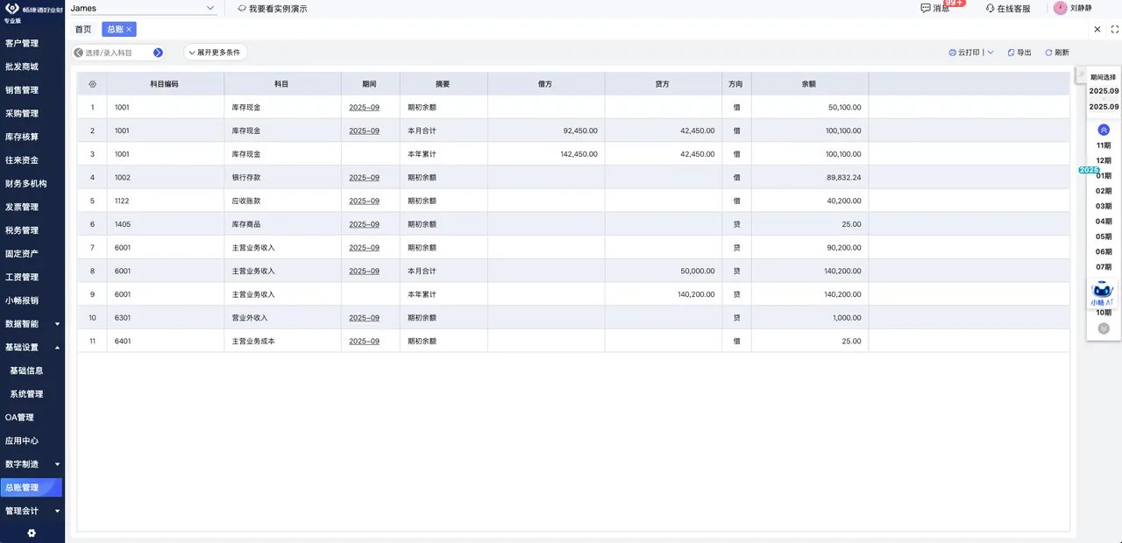This screenshot has width=1122, height=543.
Task: Open period 2025-09 link for 应收账款 row
Action: pos(364,201)
